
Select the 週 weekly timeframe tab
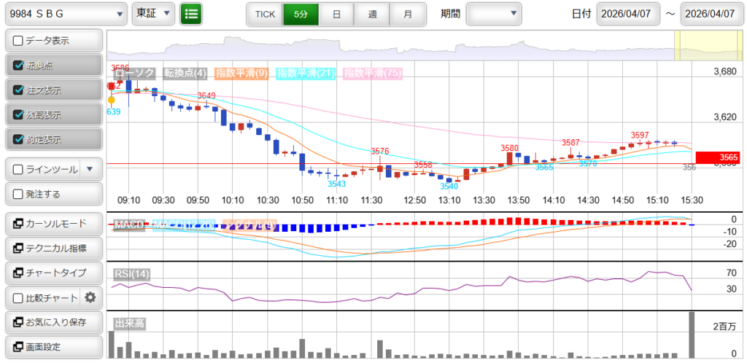(372, 14)
